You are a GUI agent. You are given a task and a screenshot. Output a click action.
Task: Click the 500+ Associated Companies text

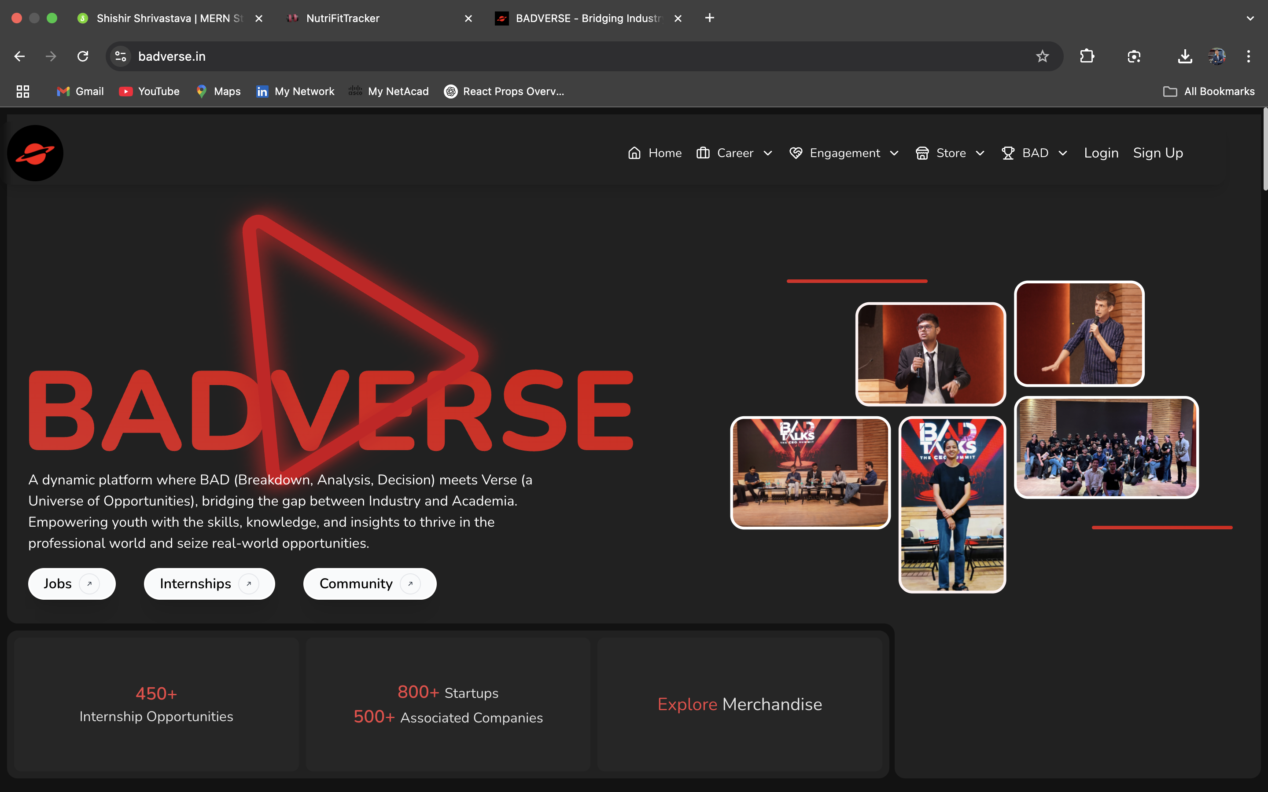click(x=448, y=717)
